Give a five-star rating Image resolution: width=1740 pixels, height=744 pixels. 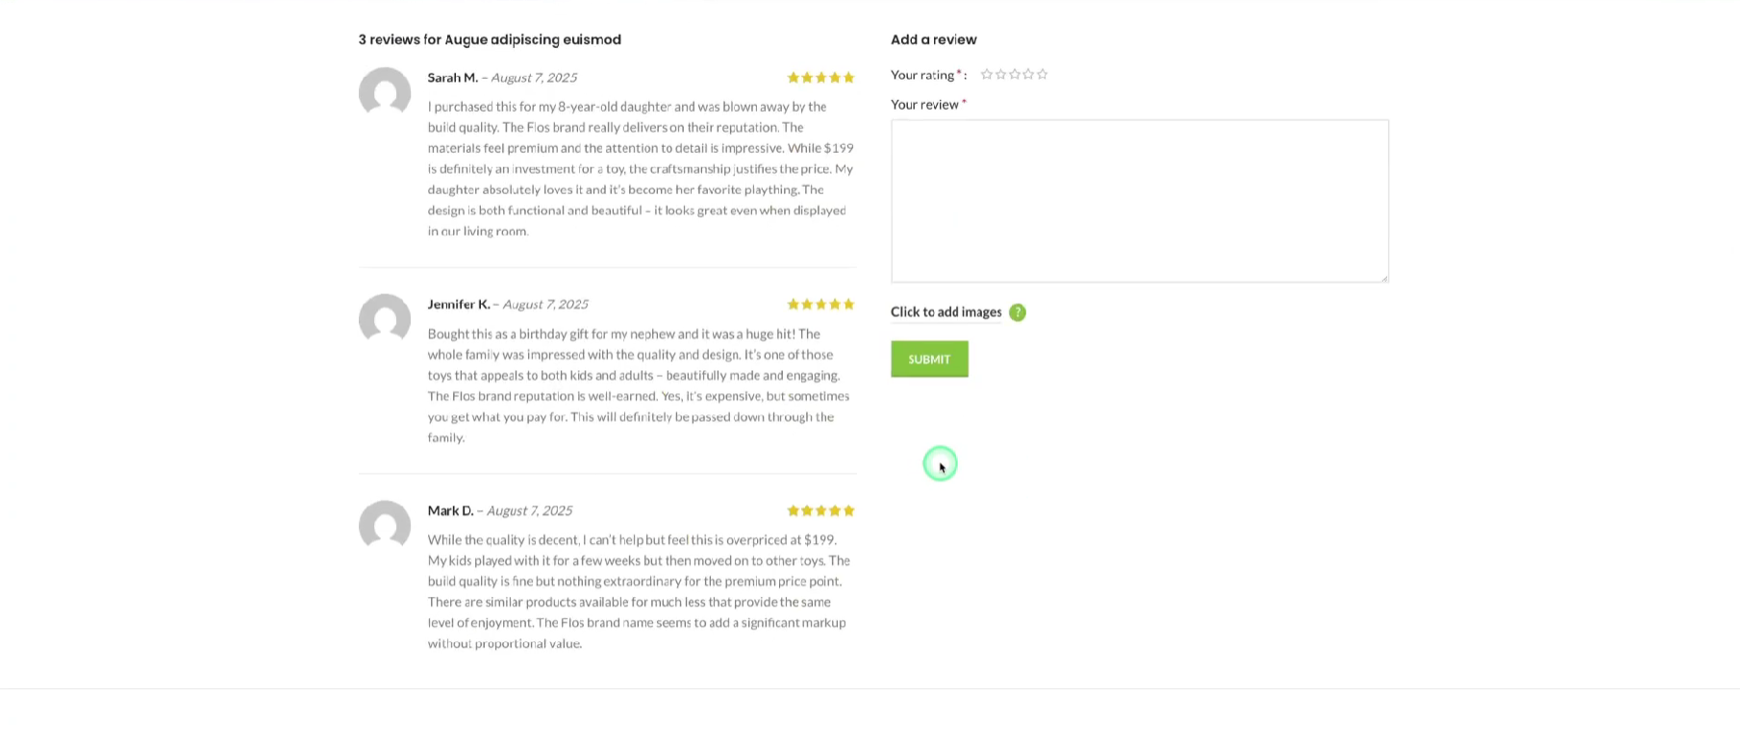coord(1043,75)
